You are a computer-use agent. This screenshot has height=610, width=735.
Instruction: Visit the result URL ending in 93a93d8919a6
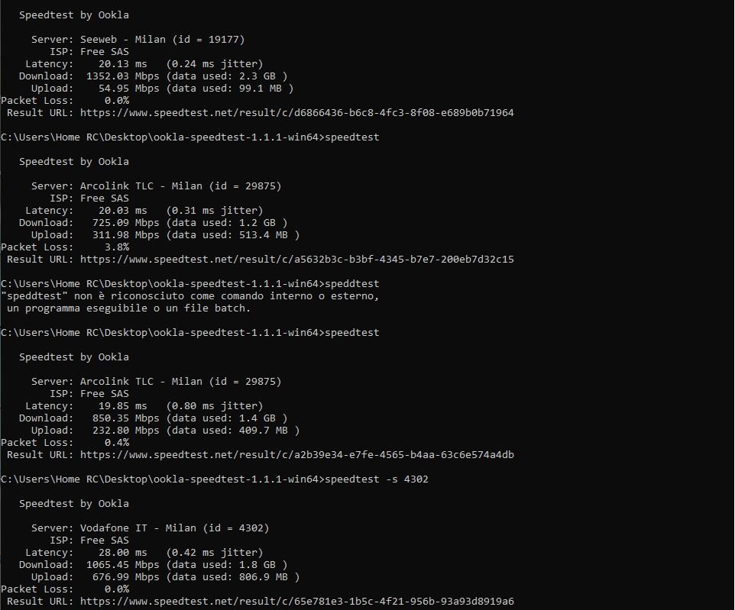[x=296, y=602]
